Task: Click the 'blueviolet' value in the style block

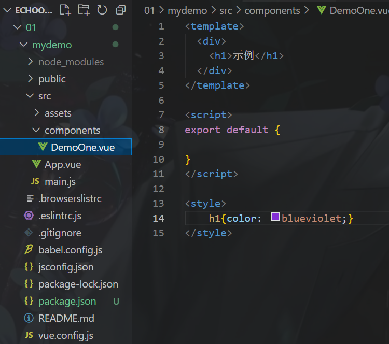Action: click(311, 218)
